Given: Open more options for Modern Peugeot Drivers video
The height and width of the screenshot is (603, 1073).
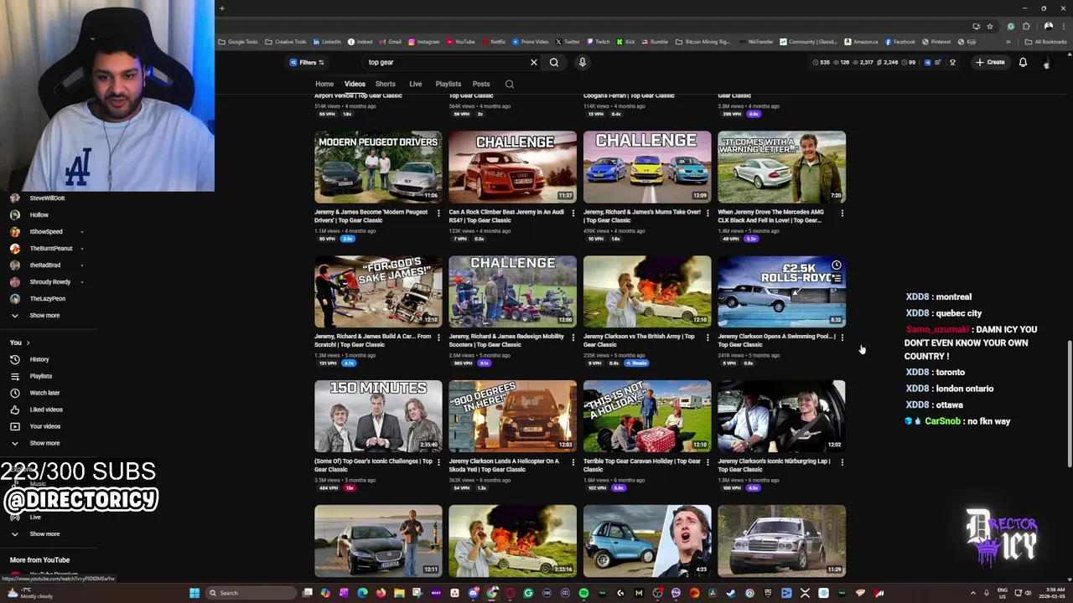Looking at the screenshot, I should coord(438,213).
